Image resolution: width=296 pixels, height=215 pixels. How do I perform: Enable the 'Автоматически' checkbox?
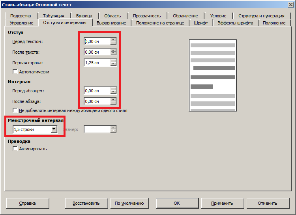15,72
